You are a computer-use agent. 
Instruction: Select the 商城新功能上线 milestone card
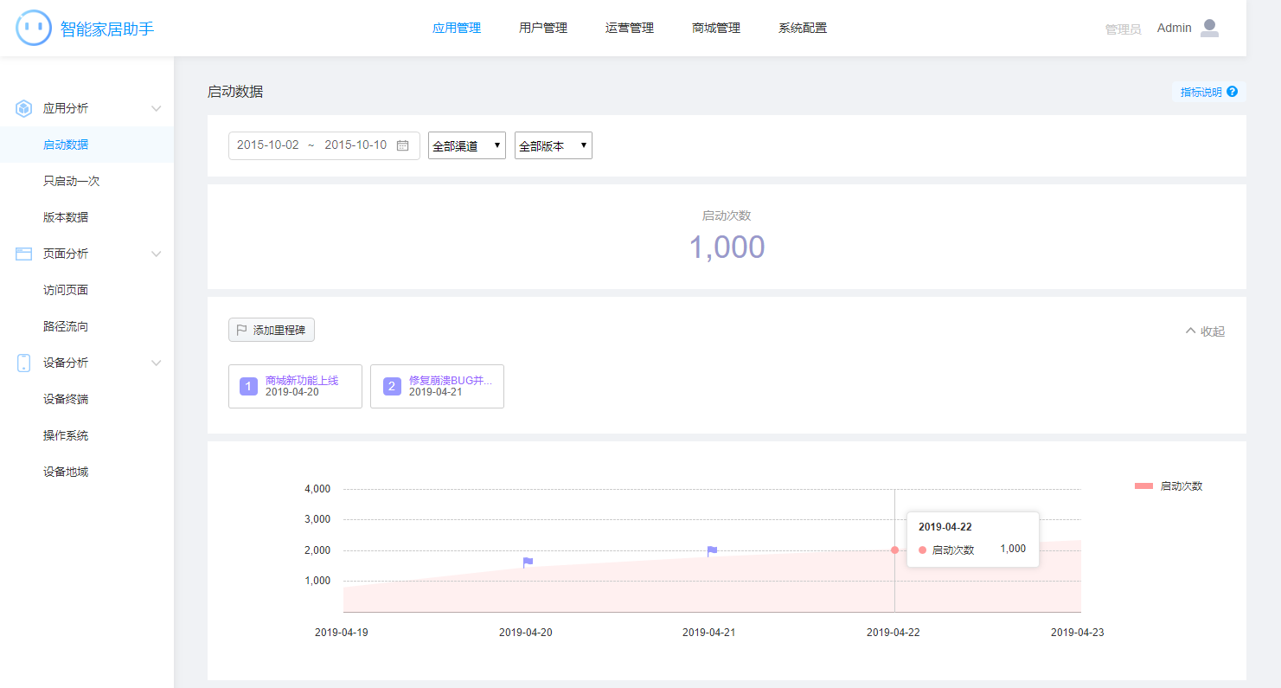coord(295,386)
